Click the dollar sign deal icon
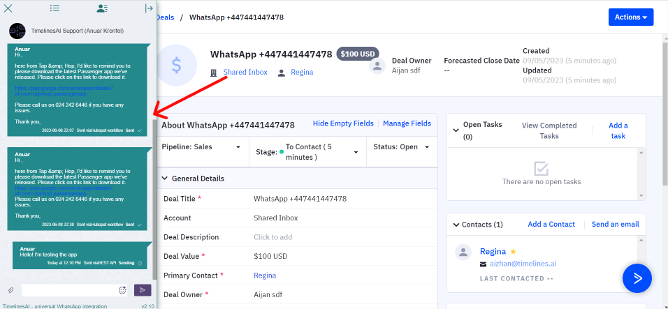Image resolution: width=668 pixels, height=309 pixels. point(176,65)
